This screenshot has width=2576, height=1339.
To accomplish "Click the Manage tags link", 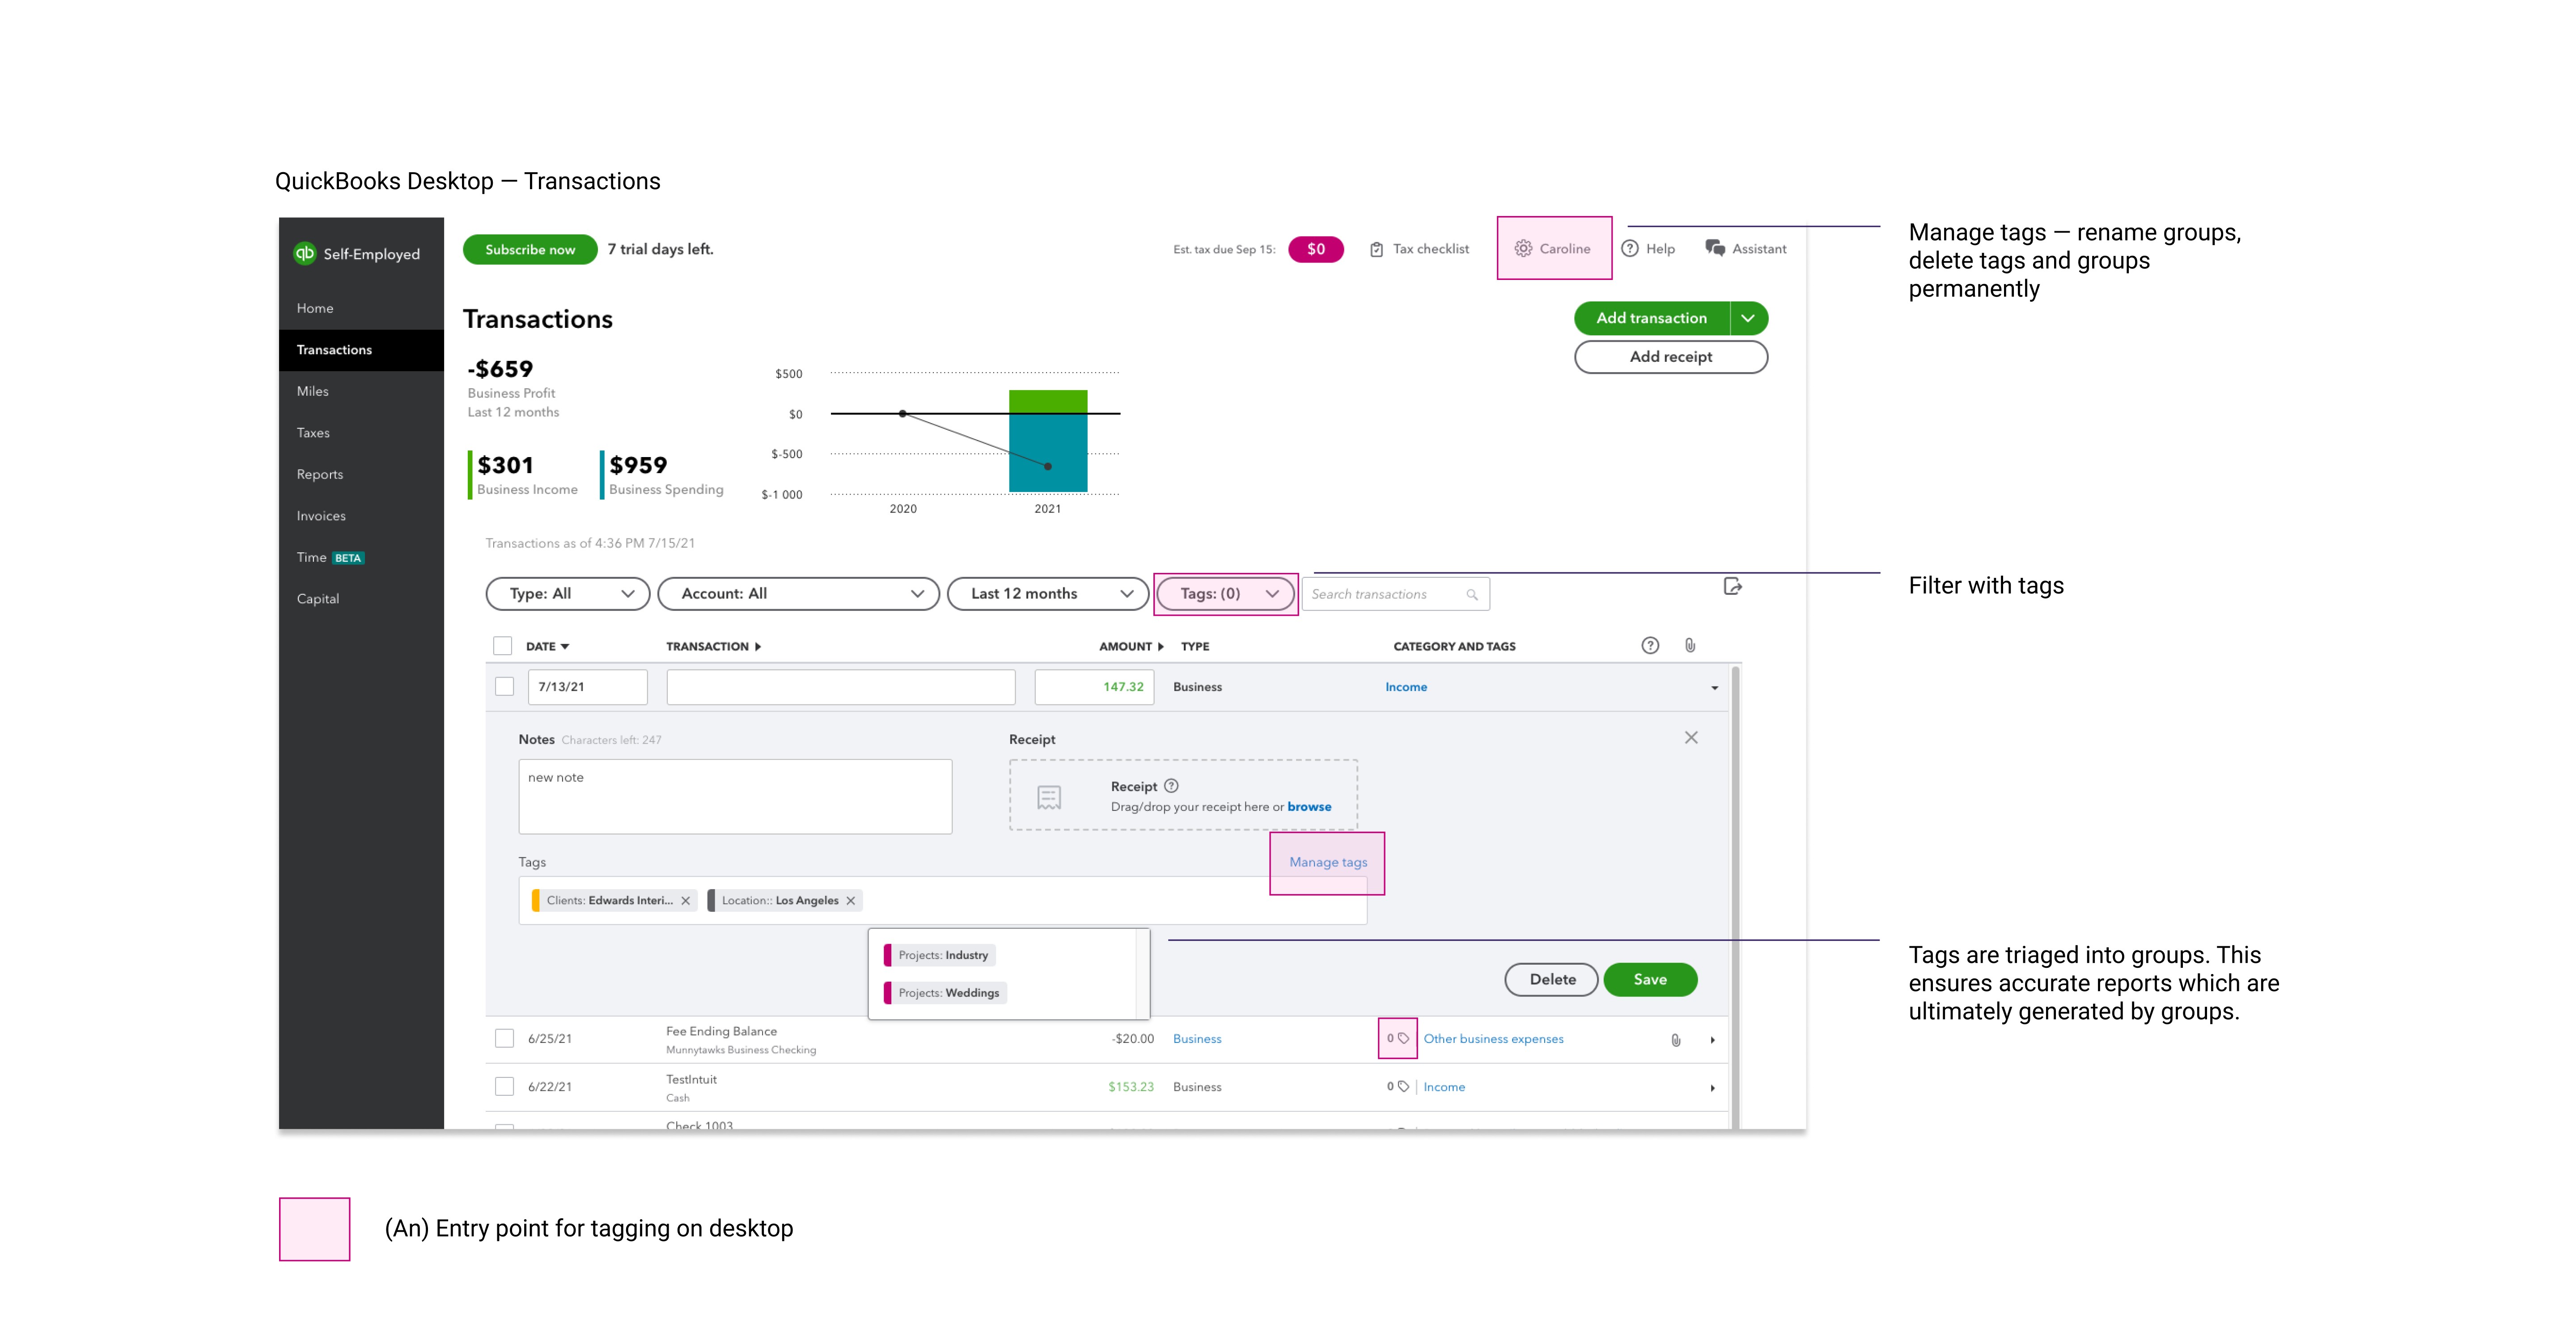I will pos(1328,862).
